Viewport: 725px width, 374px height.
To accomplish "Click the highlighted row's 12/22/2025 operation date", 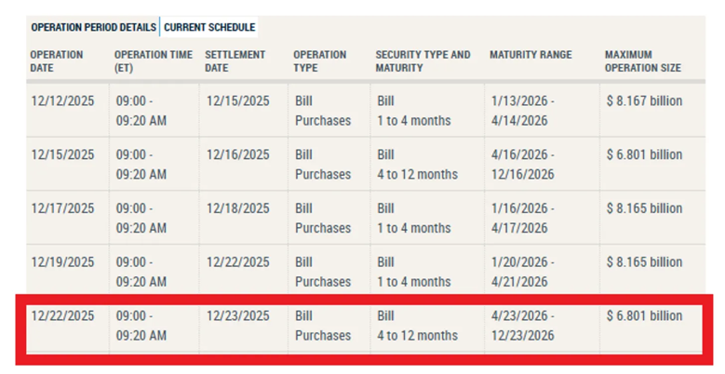I will pos(63,317).
